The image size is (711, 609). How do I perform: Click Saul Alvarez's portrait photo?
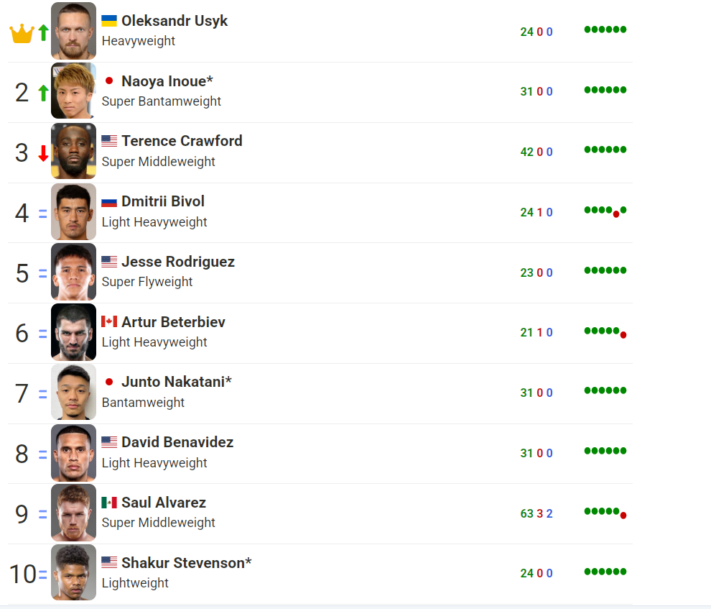pyautogui.click(x=73, y=513)
